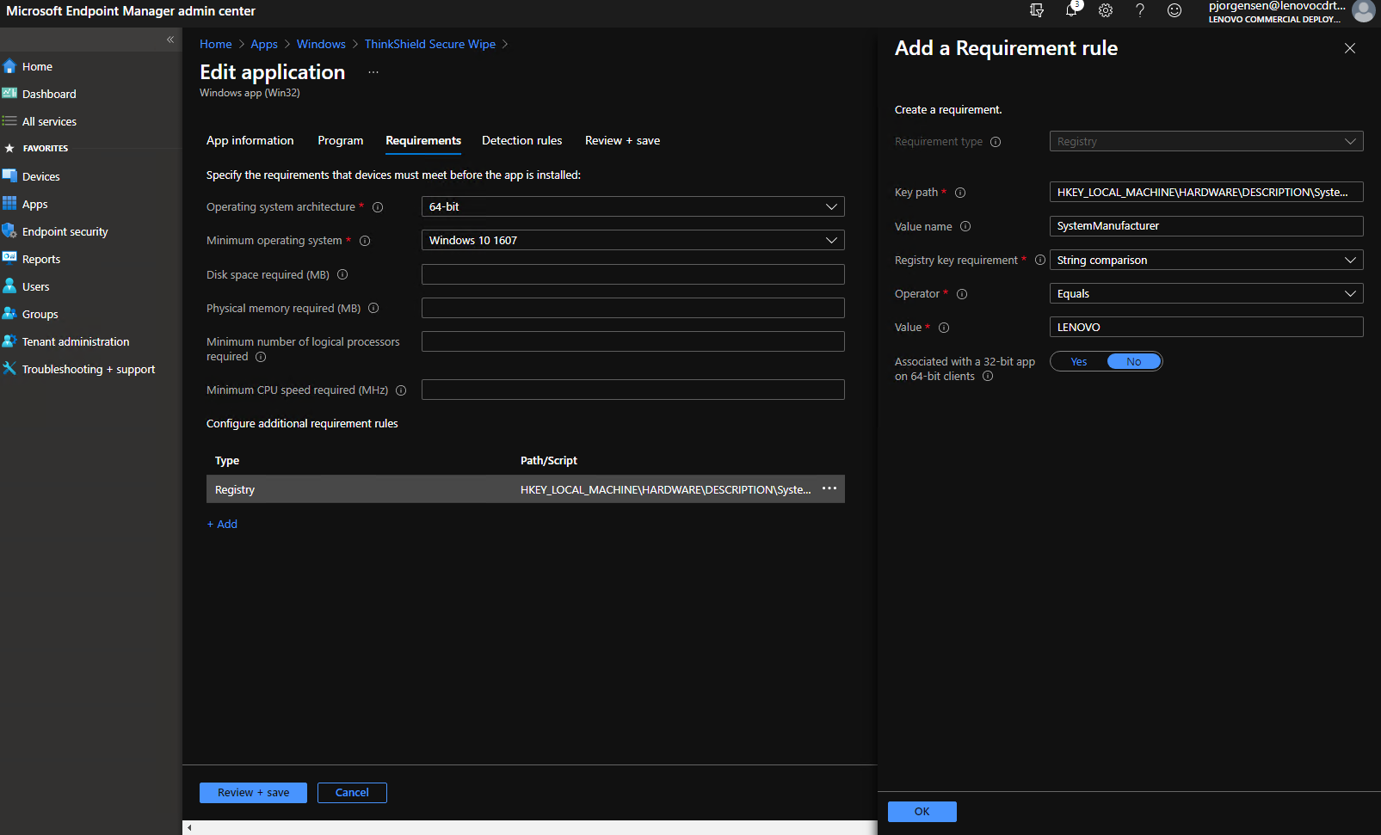Go to Windows breadcrumb link
This screenshot has height=835, width=1381.
click(321, 44)
